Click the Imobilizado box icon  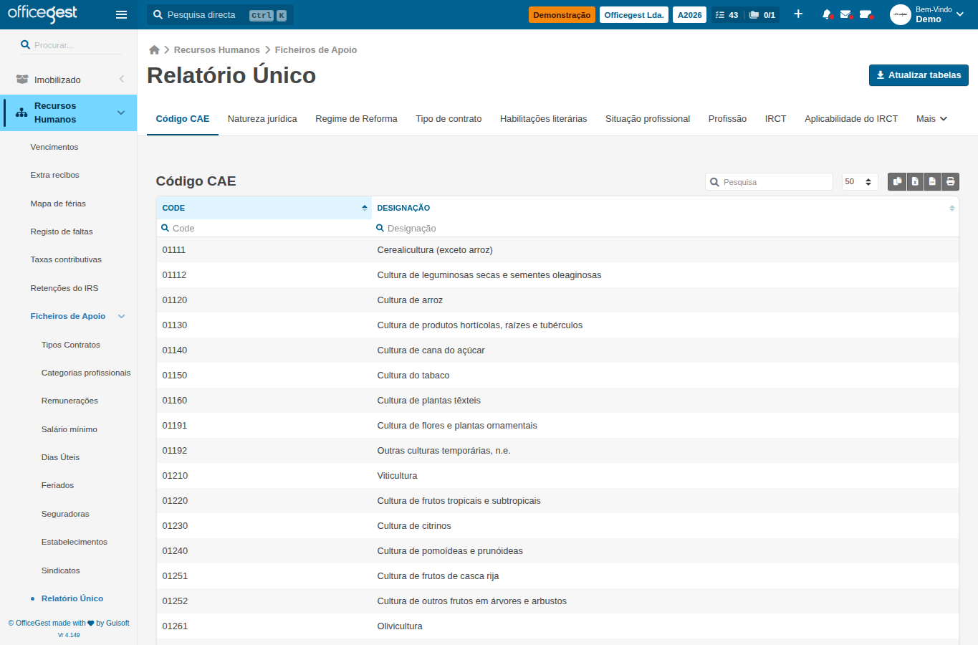coord(22,80)
